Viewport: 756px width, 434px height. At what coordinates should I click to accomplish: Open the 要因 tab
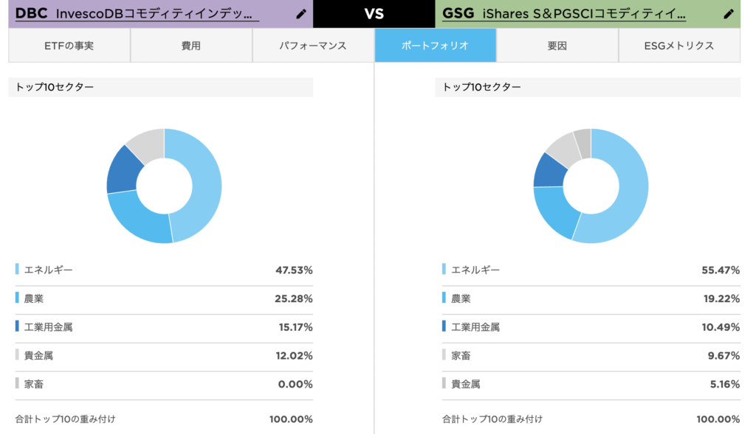[x=557, y=46]
